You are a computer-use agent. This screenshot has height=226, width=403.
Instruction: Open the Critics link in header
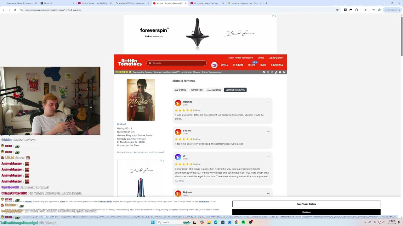261,58
